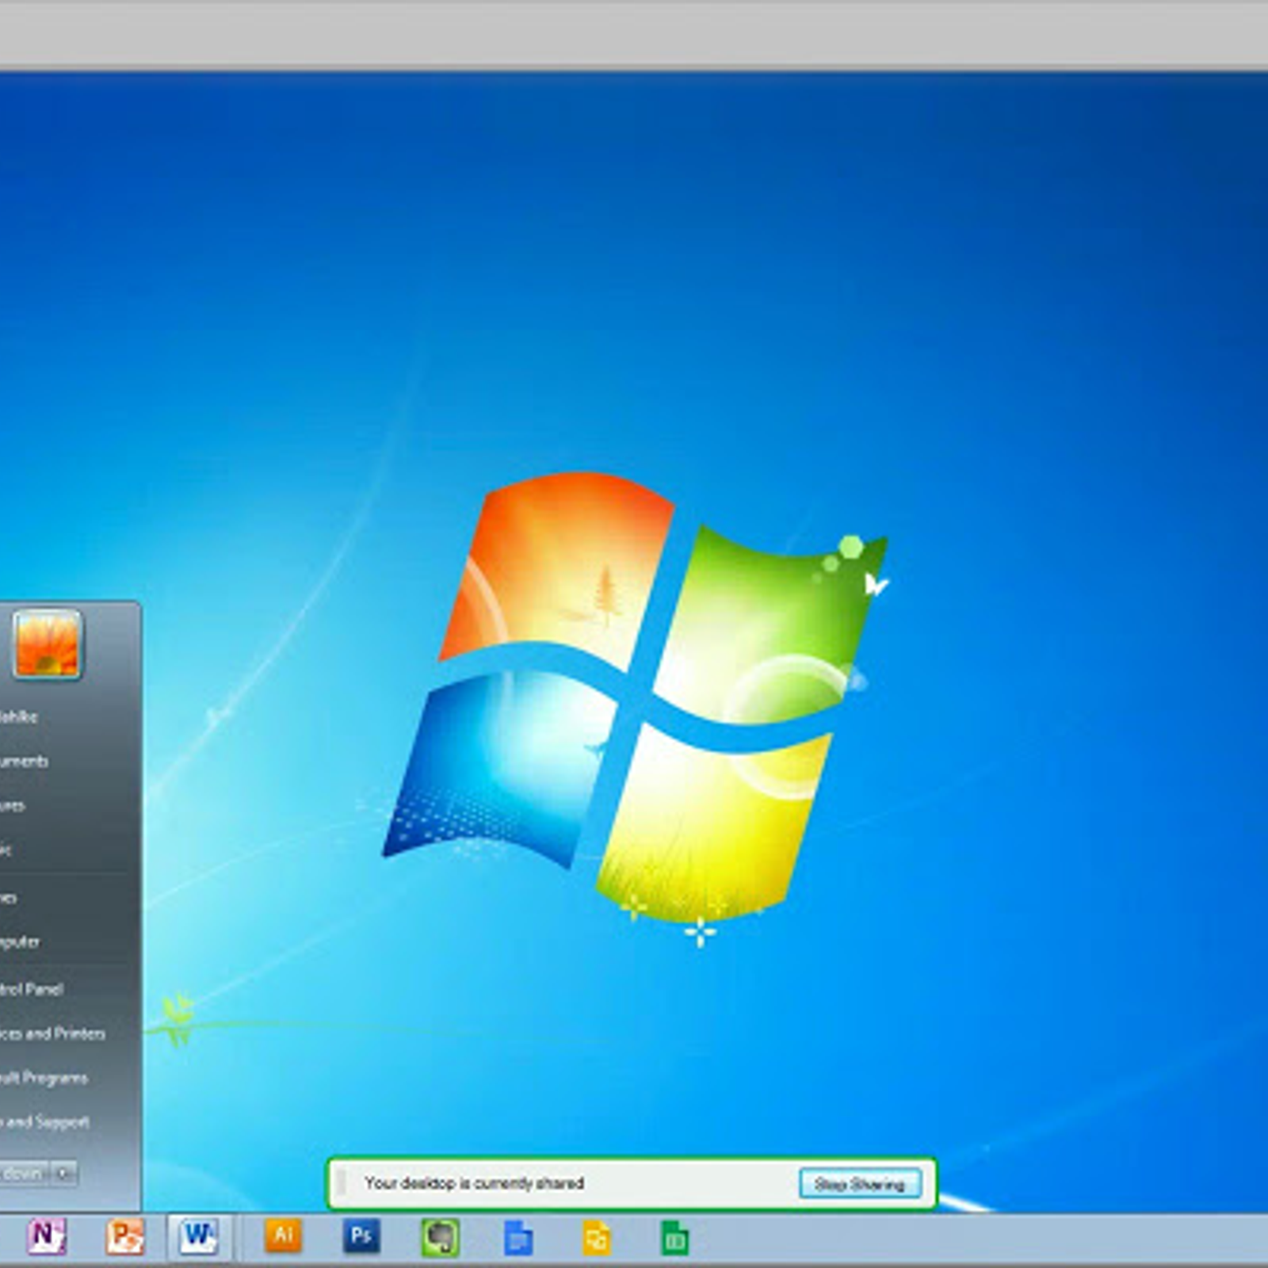The height and width of the screenshot is (1268, 1268).
Task: Open Word from the taskbar
Action: click(x=198, y=1236)
